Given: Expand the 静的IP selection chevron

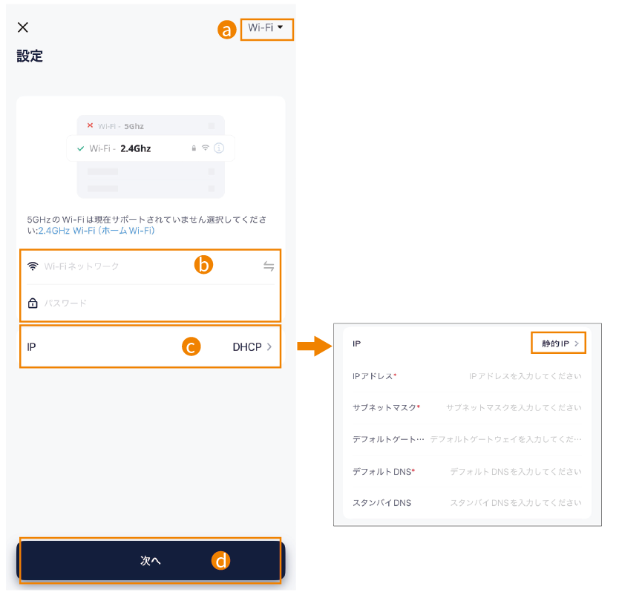Looking at the screenshot, I should click(577, 343).
